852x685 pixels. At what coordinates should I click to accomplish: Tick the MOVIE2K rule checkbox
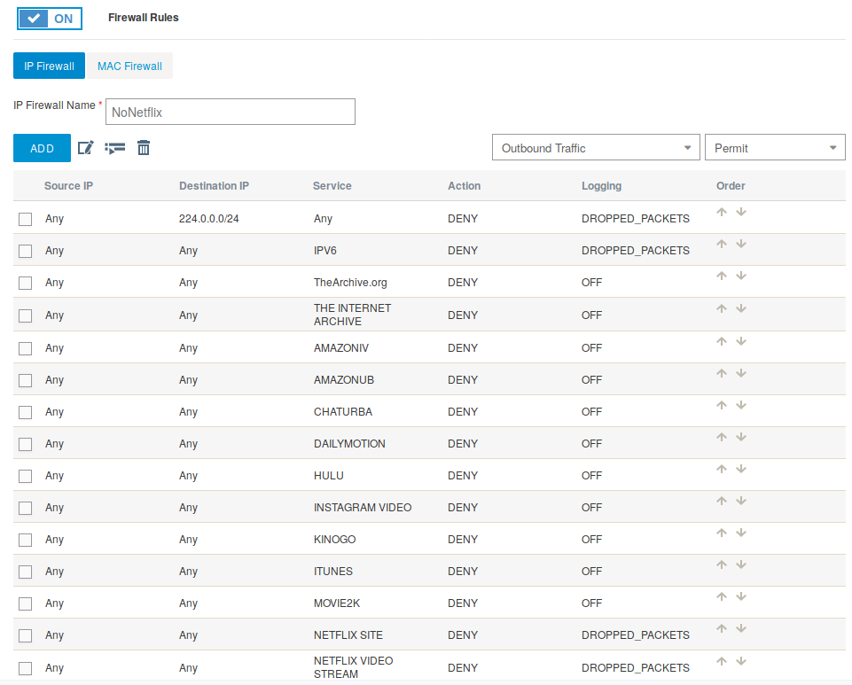(26, 604)
